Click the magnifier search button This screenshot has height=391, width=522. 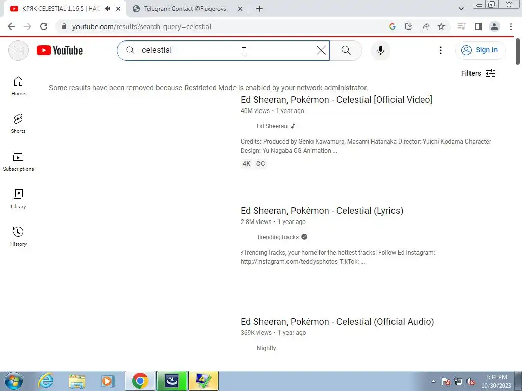346,50
